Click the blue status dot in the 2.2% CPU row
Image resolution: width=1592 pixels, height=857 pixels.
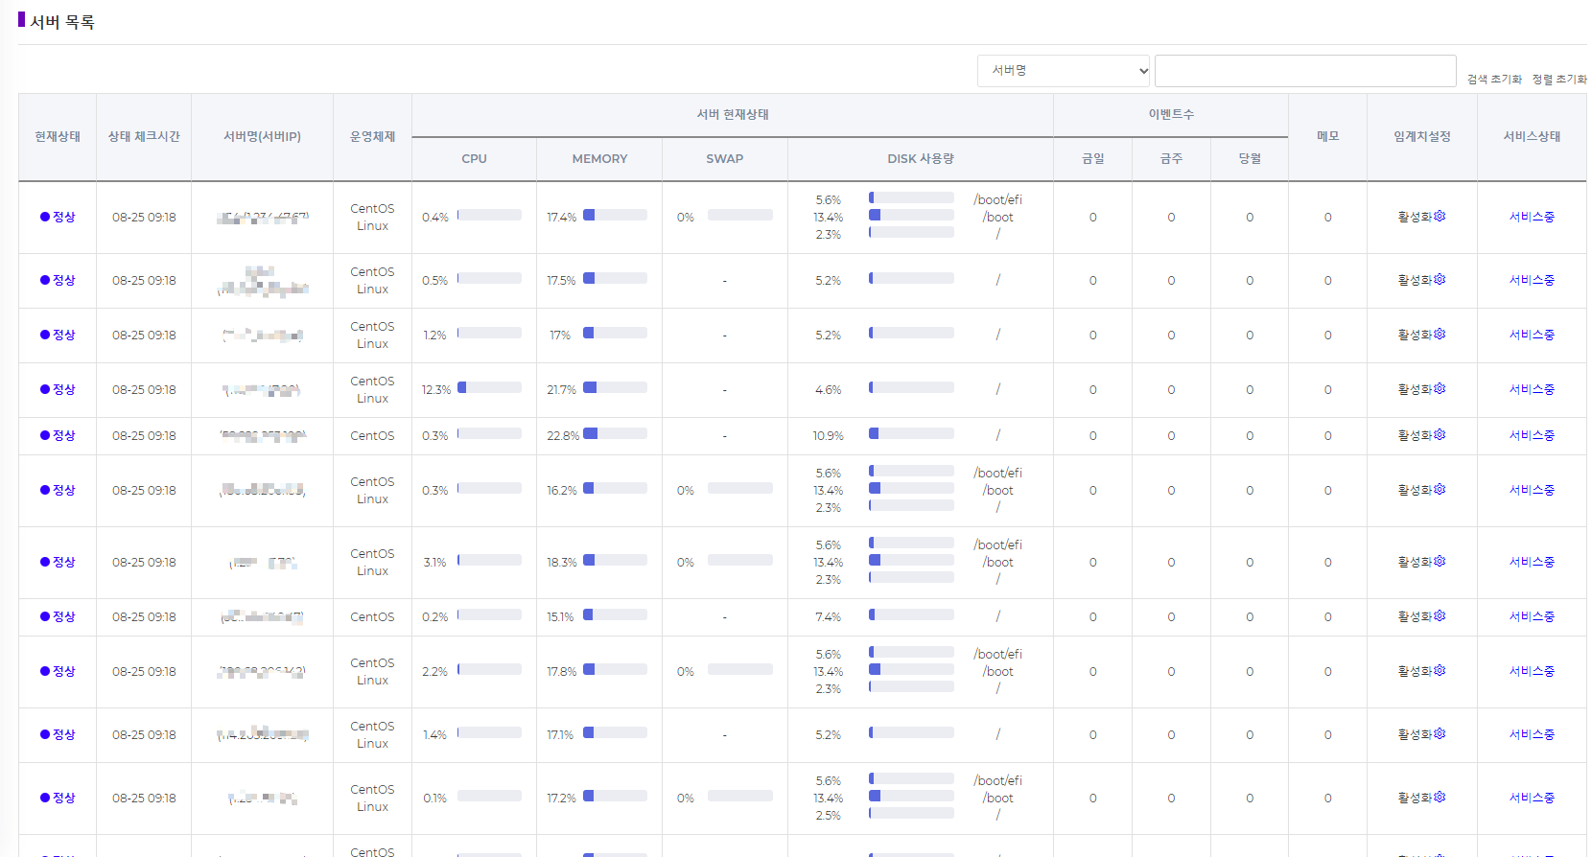[x=45, y=671]
